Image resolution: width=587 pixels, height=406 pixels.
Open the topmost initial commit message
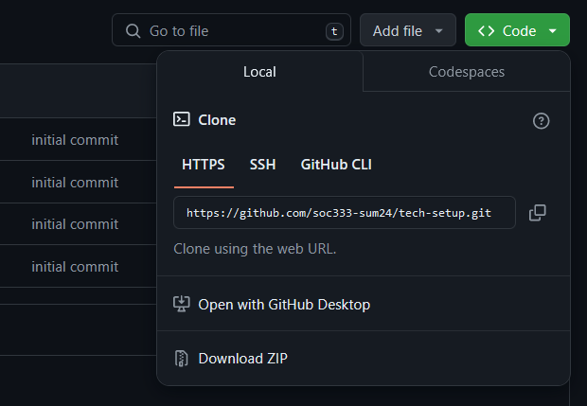tap(75, 140)
